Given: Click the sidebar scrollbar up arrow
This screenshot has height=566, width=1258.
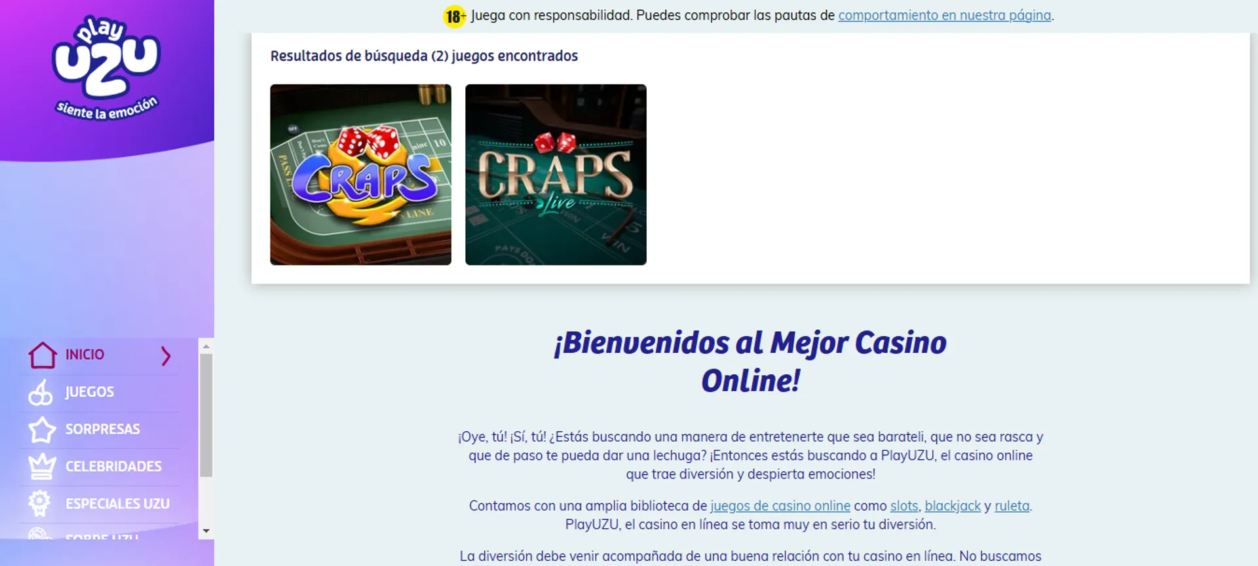Looking at the screenshot, I should [x=206, y=346].
